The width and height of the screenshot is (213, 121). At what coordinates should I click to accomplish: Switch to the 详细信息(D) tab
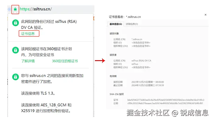tap(132, 24)
